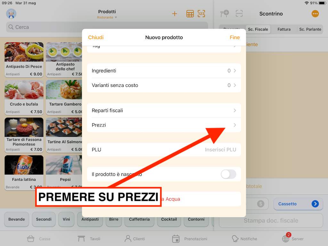Toggle 'Il prodotto è nascosto' switch

pos(228,174)
